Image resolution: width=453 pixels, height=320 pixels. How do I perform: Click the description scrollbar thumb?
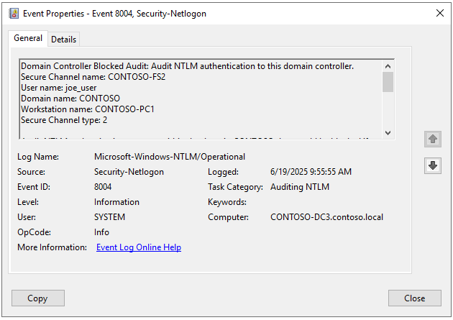click(x=388, y=82)
